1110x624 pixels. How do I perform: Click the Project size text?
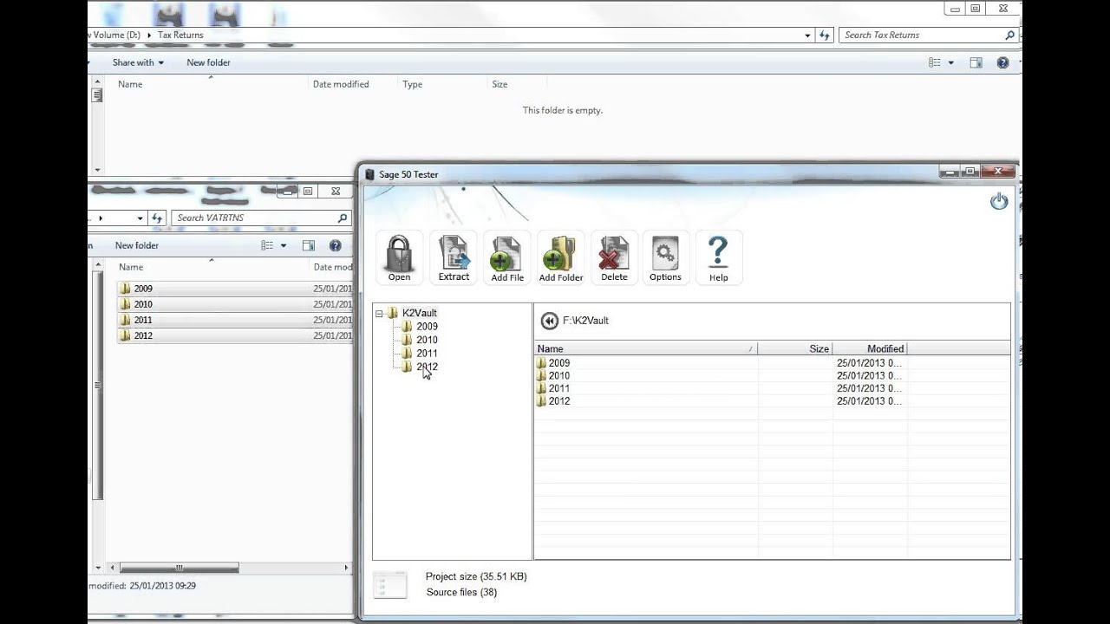tap(476, 576)
